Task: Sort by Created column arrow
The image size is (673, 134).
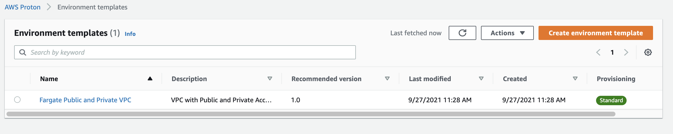Action: [575, 78]
